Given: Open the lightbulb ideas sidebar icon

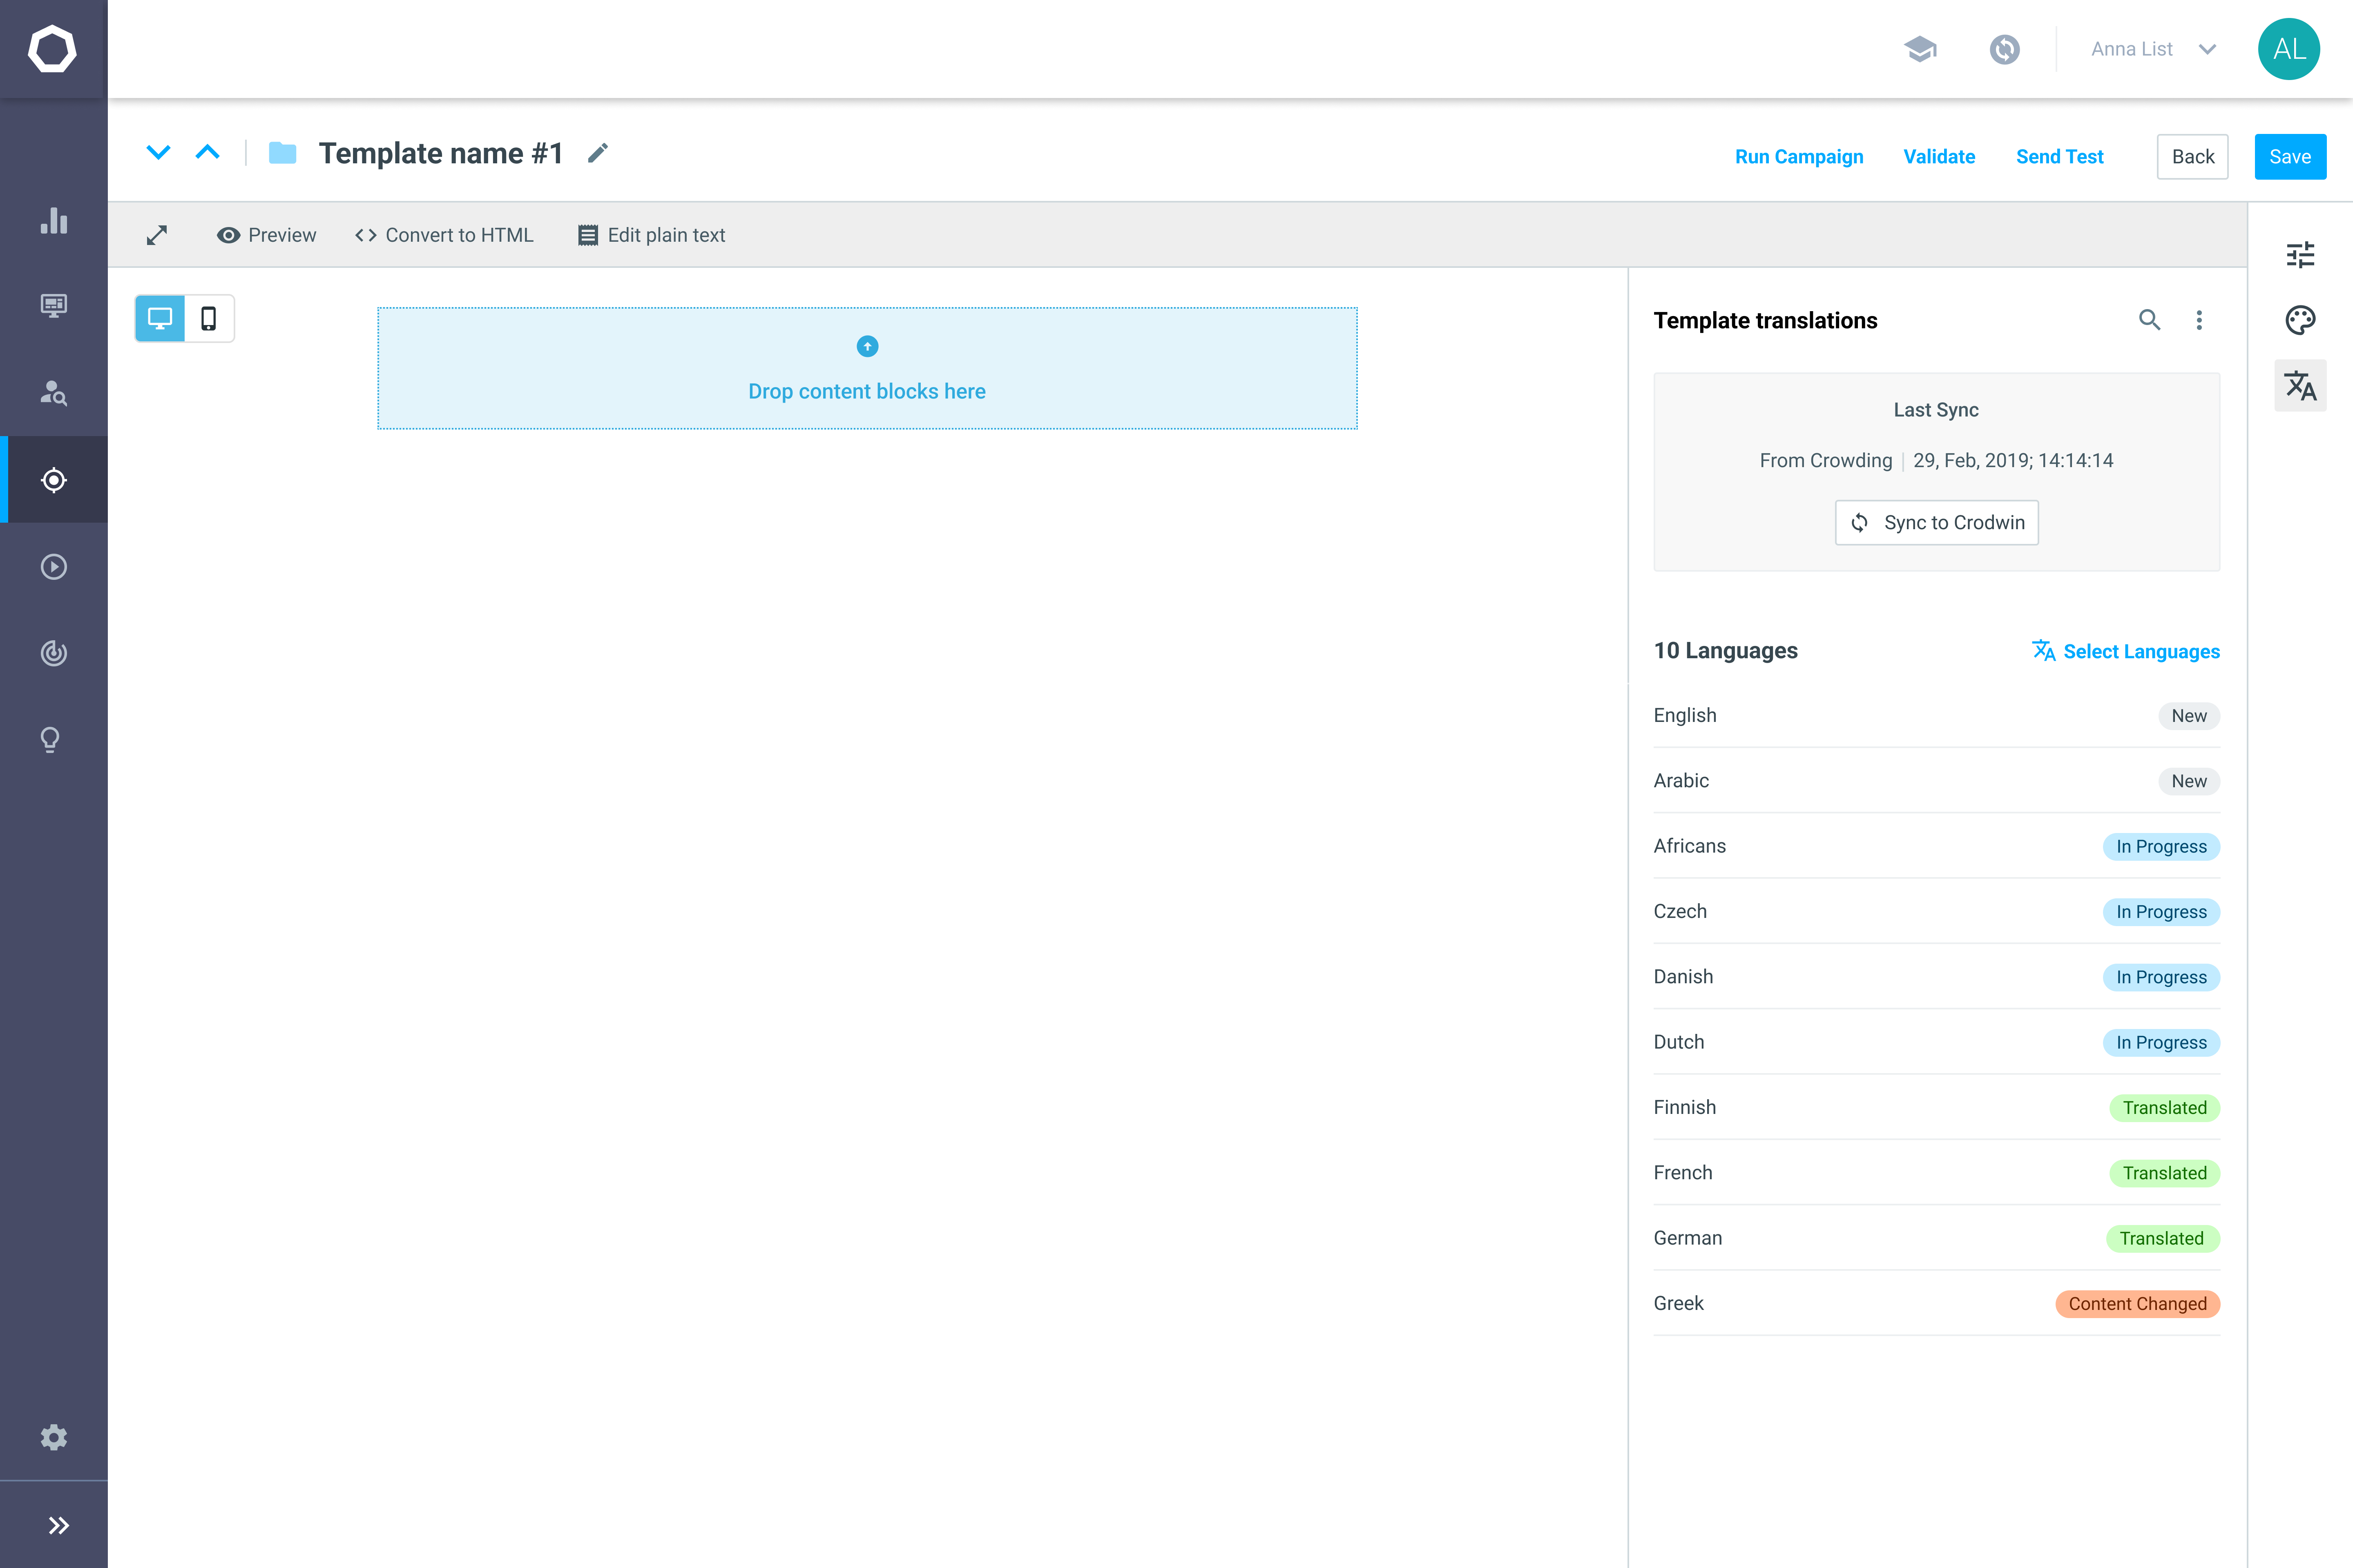Looking at the screenshot, I should click(x=50, y=740).
